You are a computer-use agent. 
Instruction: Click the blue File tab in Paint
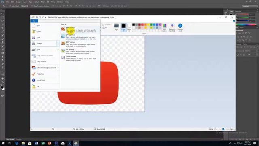34,21
